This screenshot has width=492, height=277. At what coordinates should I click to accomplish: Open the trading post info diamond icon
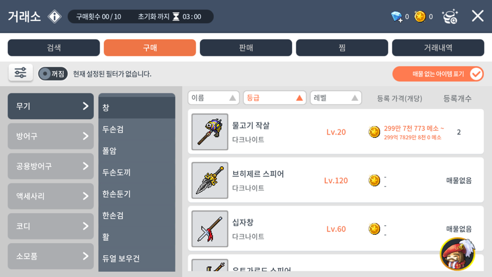pyautogui.click(x=55, y=16)
